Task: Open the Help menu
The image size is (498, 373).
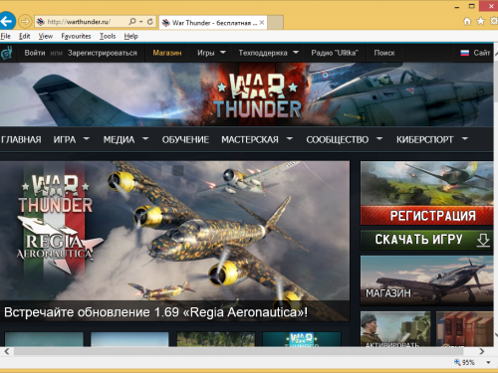Action: [x=130, y=36]
